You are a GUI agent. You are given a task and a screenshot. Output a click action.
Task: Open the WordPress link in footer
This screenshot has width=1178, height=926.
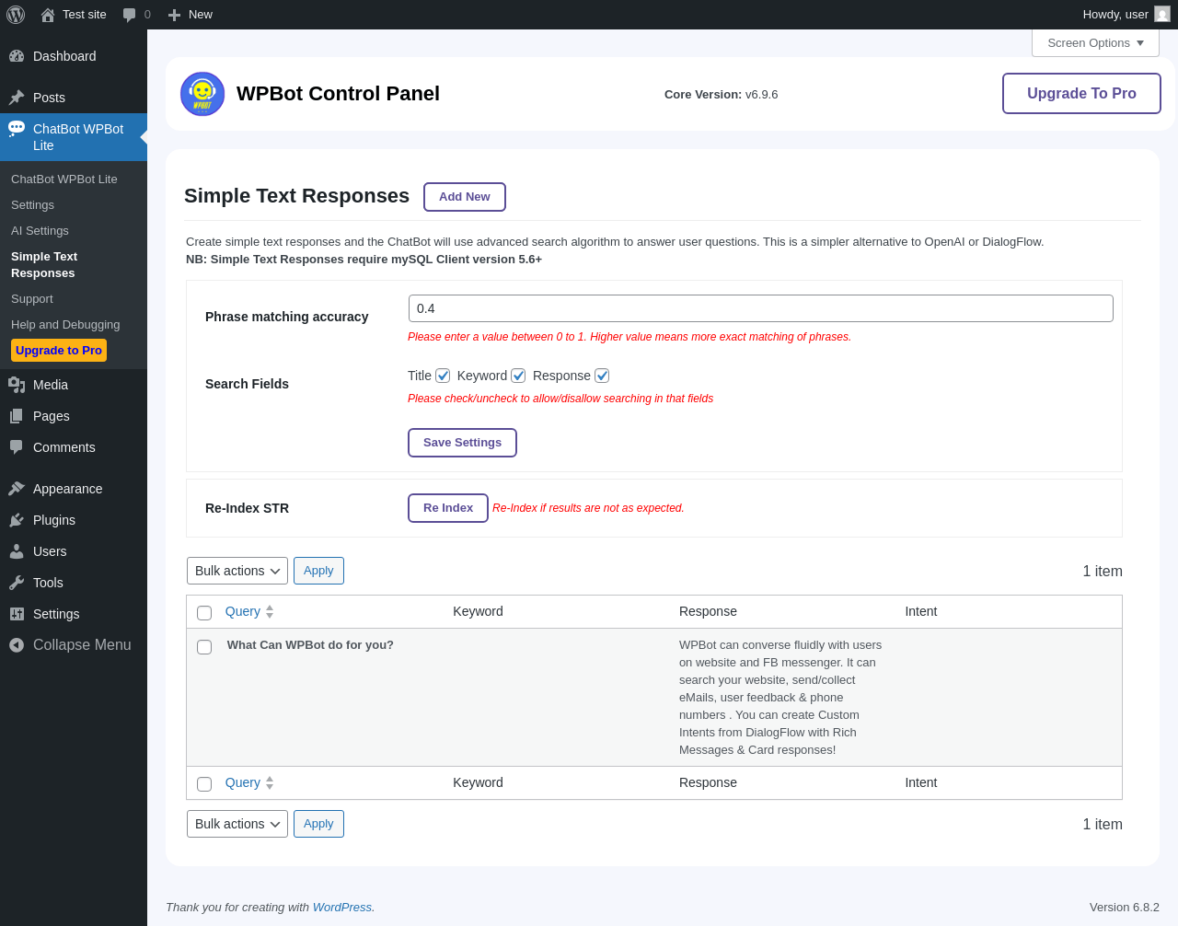click(x=341, y=908)
